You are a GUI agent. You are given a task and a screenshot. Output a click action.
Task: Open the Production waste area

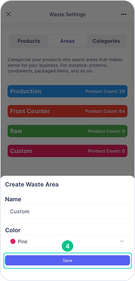[67, 91]
